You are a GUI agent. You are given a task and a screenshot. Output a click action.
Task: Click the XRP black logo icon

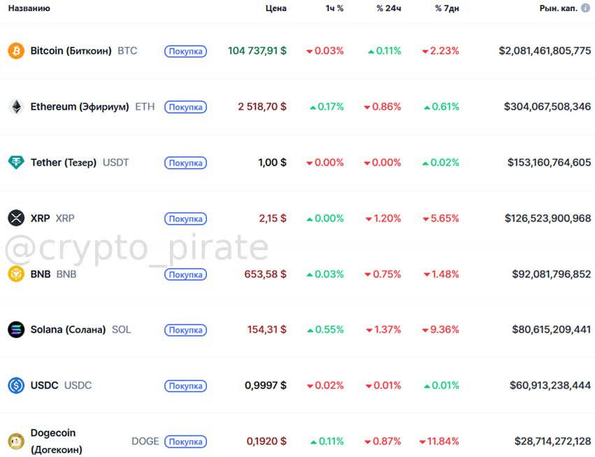pos(16,218)
